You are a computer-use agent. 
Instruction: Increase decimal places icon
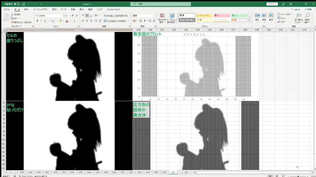point(150,21)
